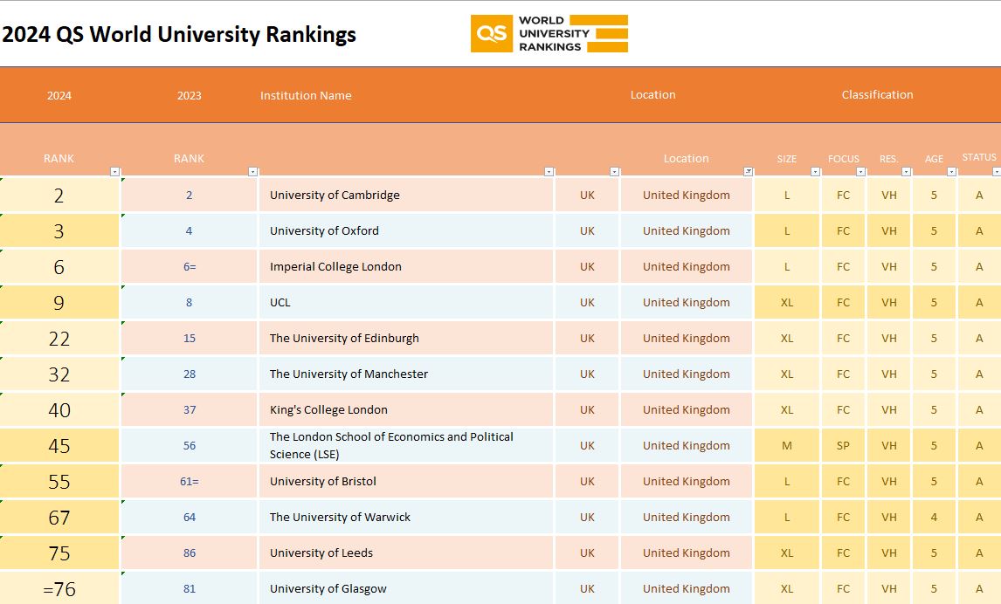Expand the AGE column filter dropdown
The image size is (1001, 604).
(x=951, y=172)
